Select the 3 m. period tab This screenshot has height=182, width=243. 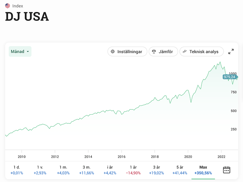point(87,170)
